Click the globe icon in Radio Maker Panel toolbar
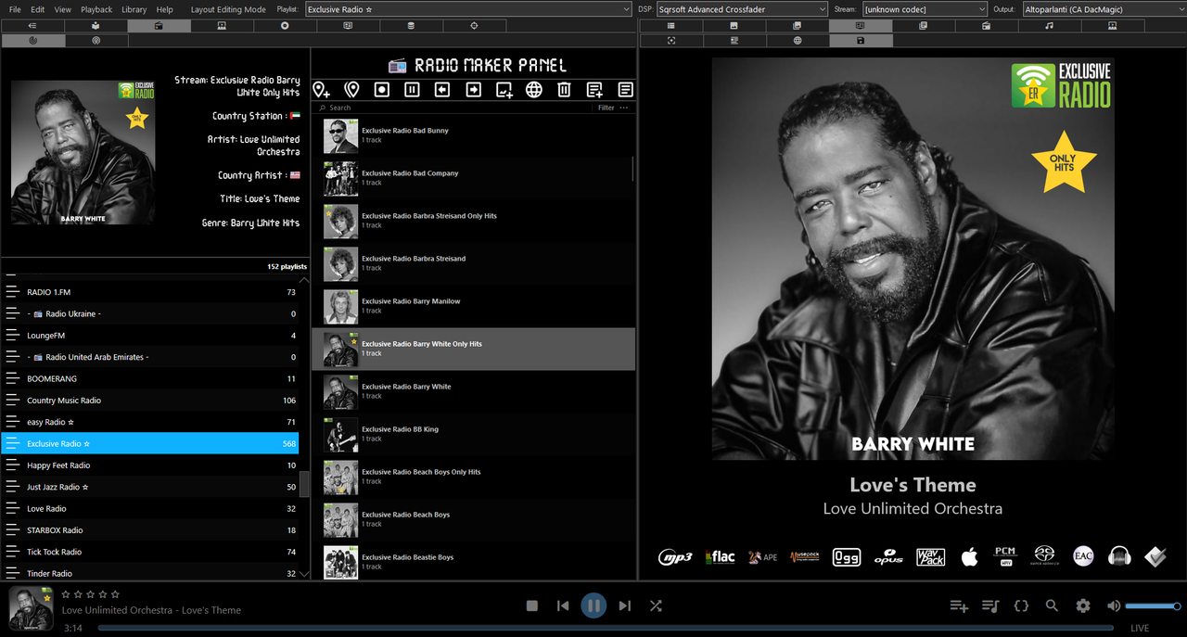The height and width of the screenshot is (637, 1187). 534,90
